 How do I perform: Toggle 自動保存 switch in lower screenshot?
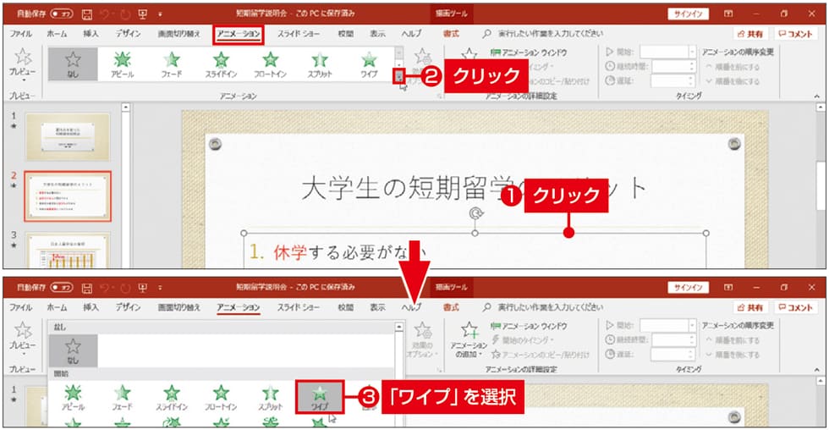click(x=62, y=288)
